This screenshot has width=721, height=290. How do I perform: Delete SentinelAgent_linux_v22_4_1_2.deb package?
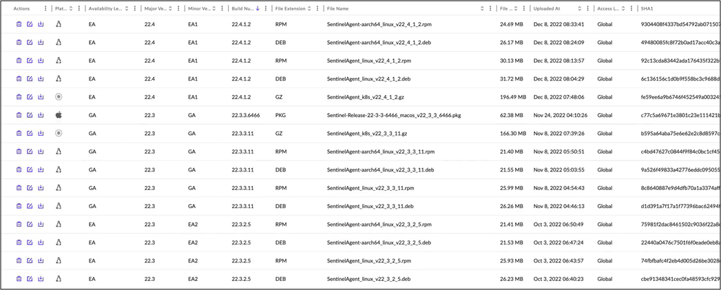(x=19, y=79)
